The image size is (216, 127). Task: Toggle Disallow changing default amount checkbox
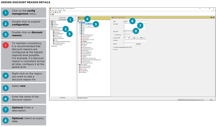click(x=114, y=47)
